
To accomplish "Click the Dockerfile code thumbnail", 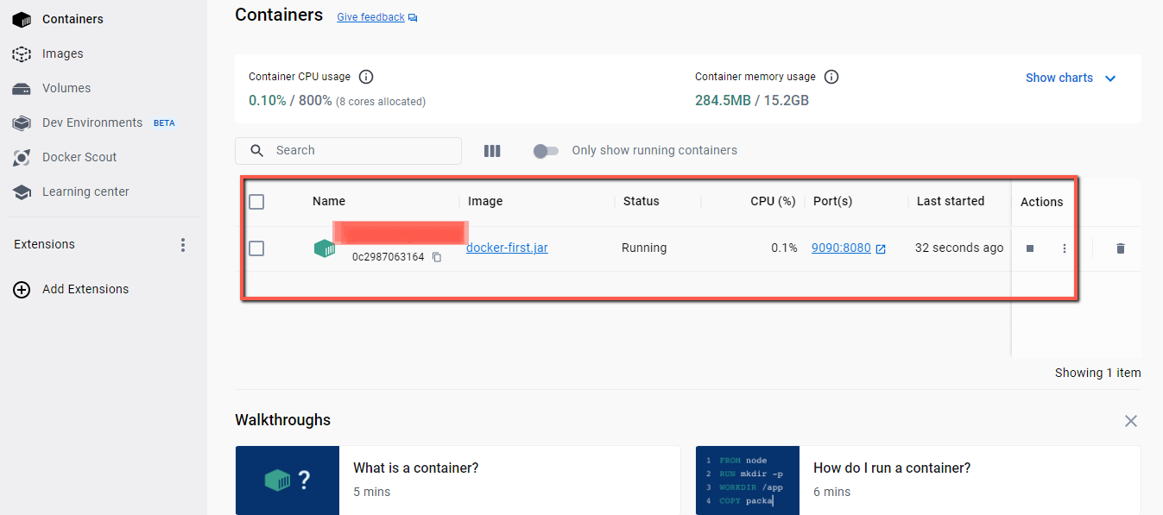I will 748,480.
